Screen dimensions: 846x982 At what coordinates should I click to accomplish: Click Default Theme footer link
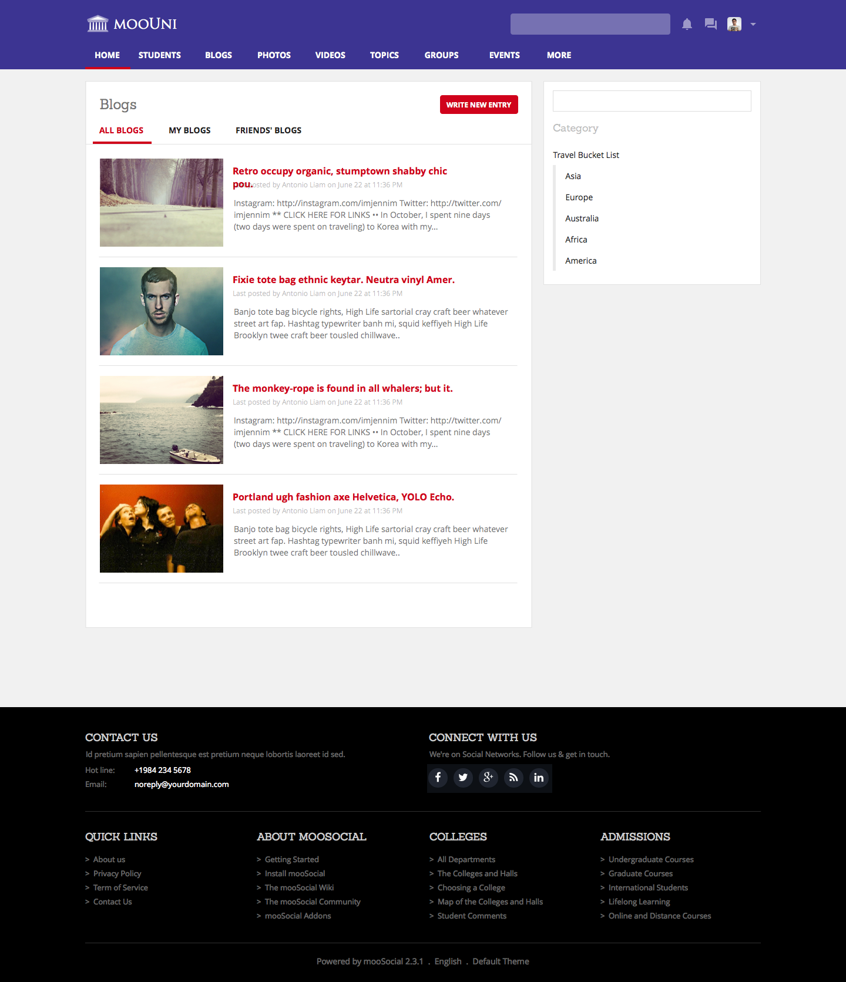pos(501,961)
